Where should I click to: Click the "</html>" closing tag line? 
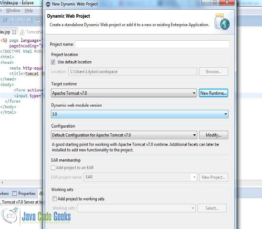8,112
